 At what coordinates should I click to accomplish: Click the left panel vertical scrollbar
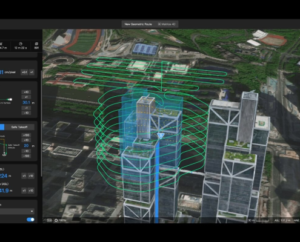[x=41, y=123]
